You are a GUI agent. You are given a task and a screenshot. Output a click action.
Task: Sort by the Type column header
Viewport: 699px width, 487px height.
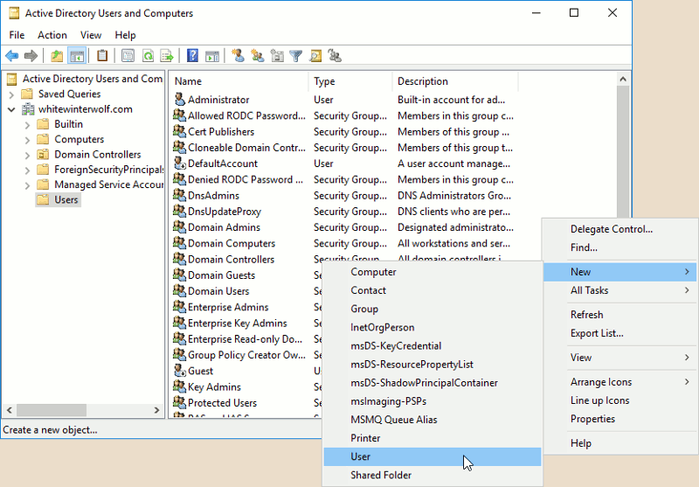[350, 81]
